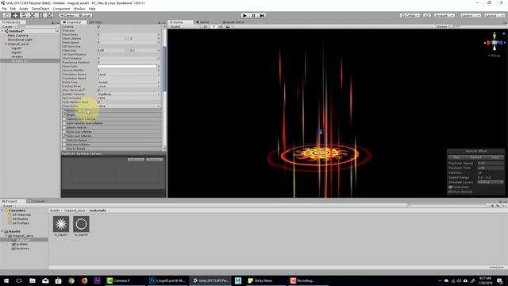Switch to the Asset Store tab
The height and width of the screenshot is (286, 508).
pyautogui.click(x=233, y=22)
